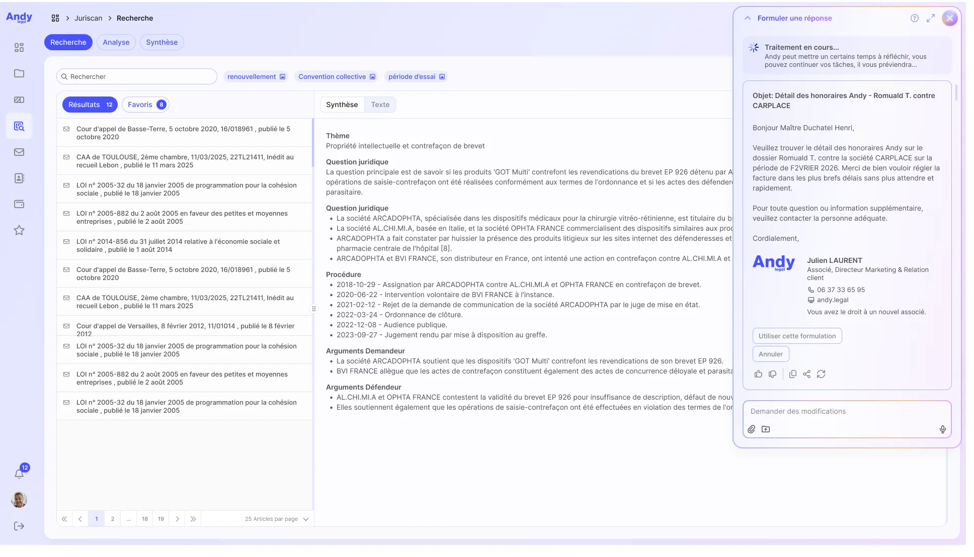The image size is (974, 557).
Task: Open the dashboard grid icon in sidebar
Action: pos(19,47)
